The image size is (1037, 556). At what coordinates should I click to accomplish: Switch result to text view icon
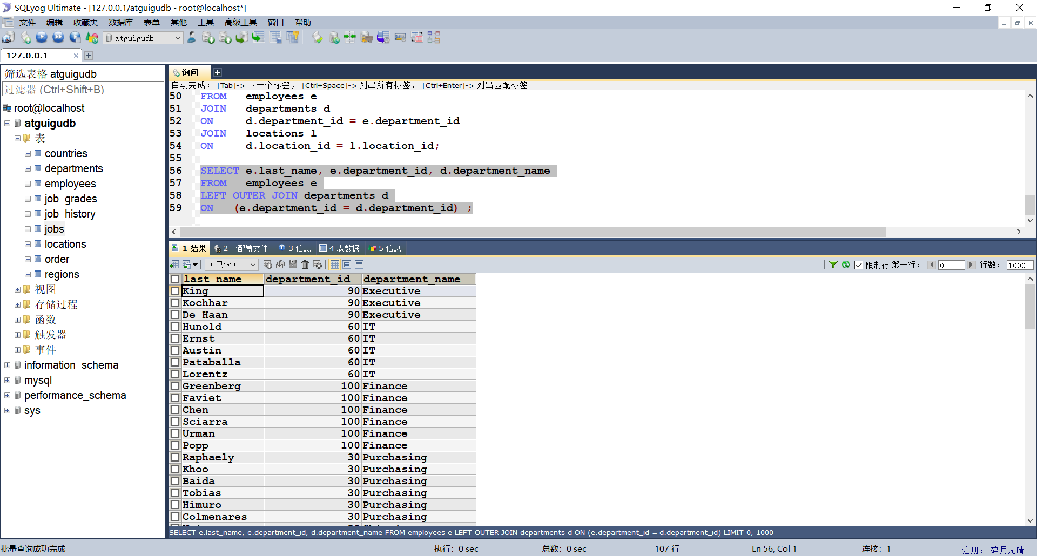coord(359,265)
